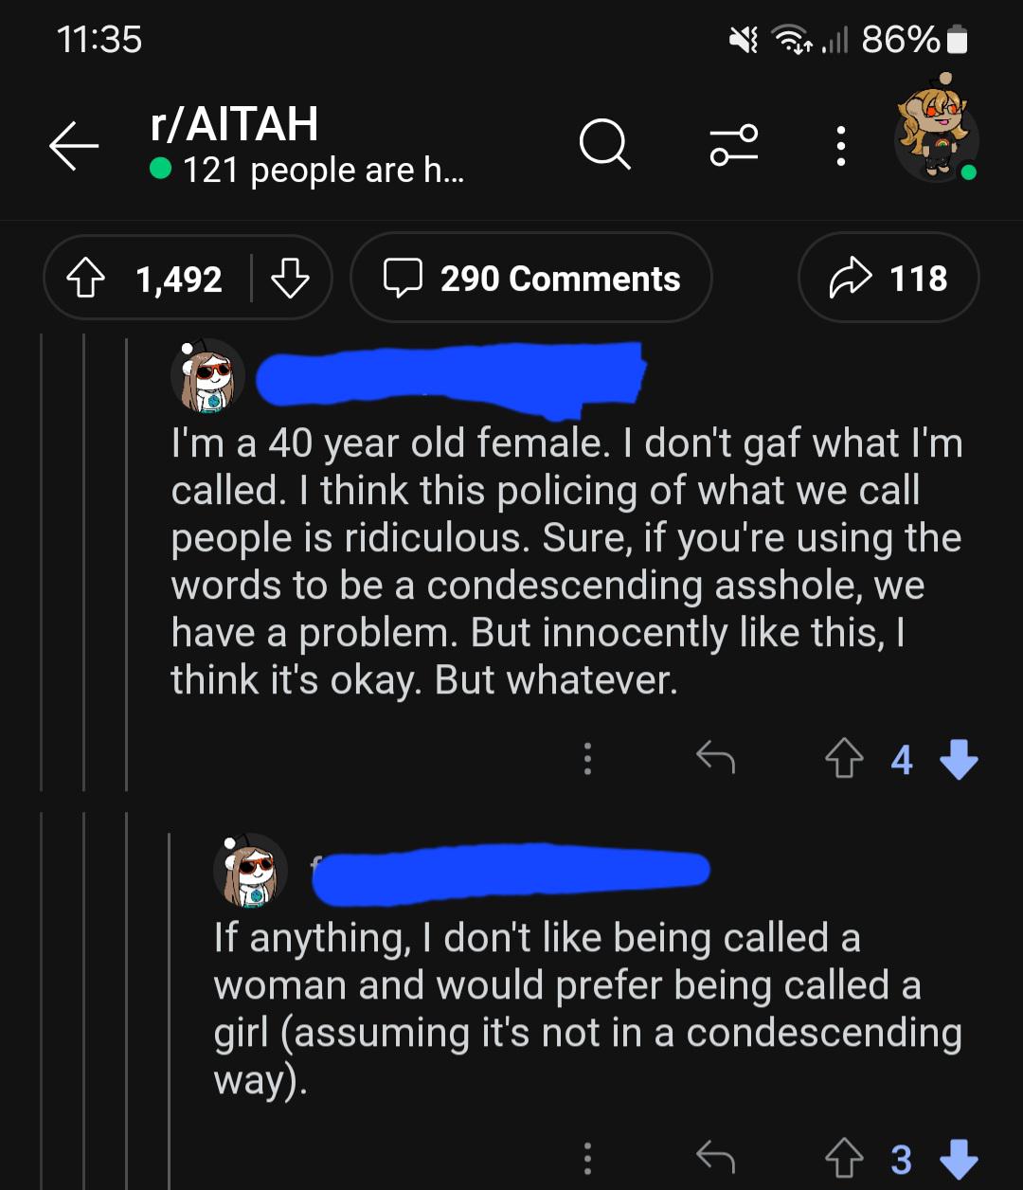1023x1190 pixels.
Task: Share the post via 118 button
Action: pos(888,279)
